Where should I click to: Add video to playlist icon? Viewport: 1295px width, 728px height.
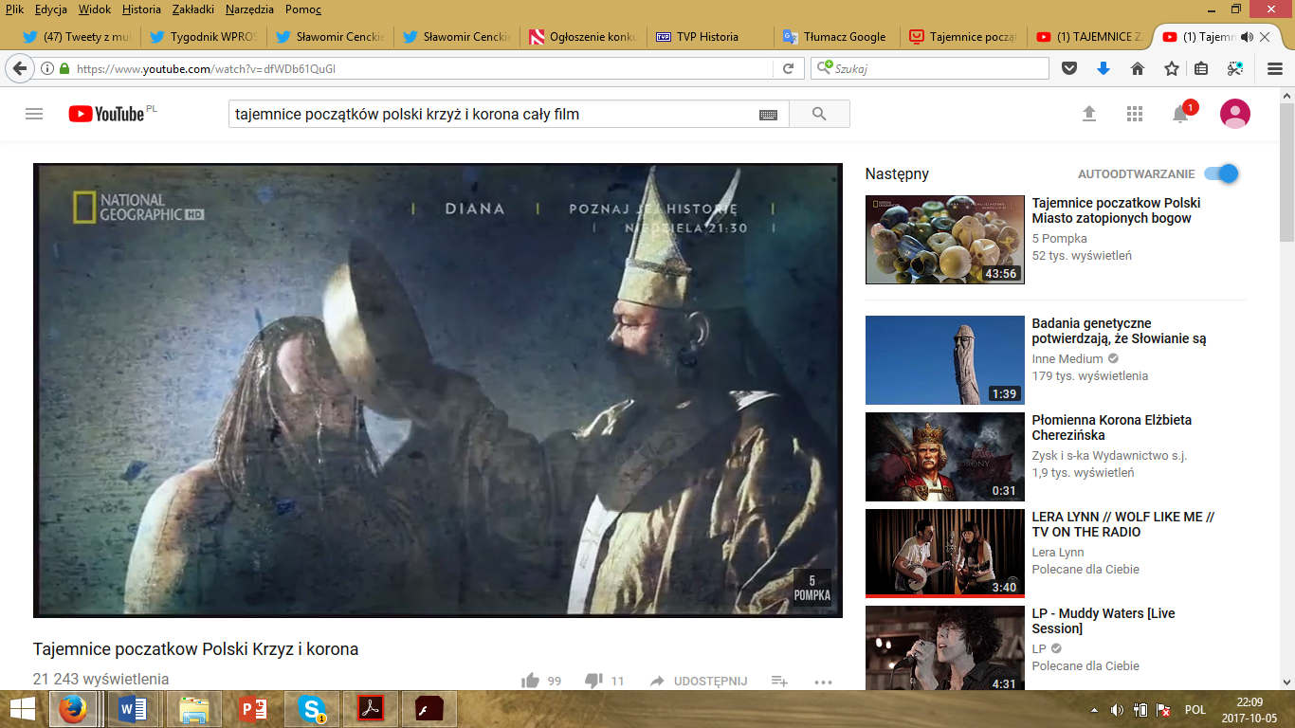(x=779, y=681)
